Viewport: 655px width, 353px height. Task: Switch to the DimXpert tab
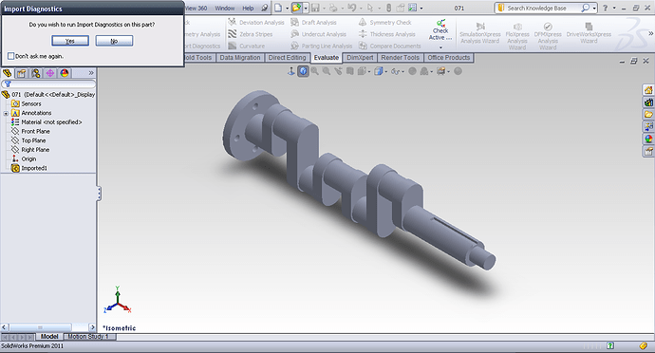(360, 58)
